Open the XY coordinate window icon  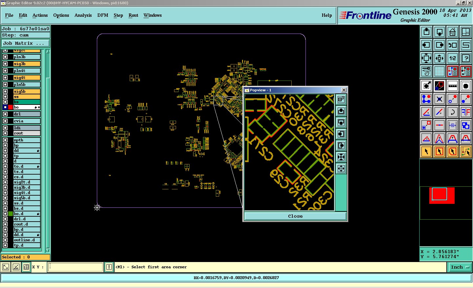466,32
